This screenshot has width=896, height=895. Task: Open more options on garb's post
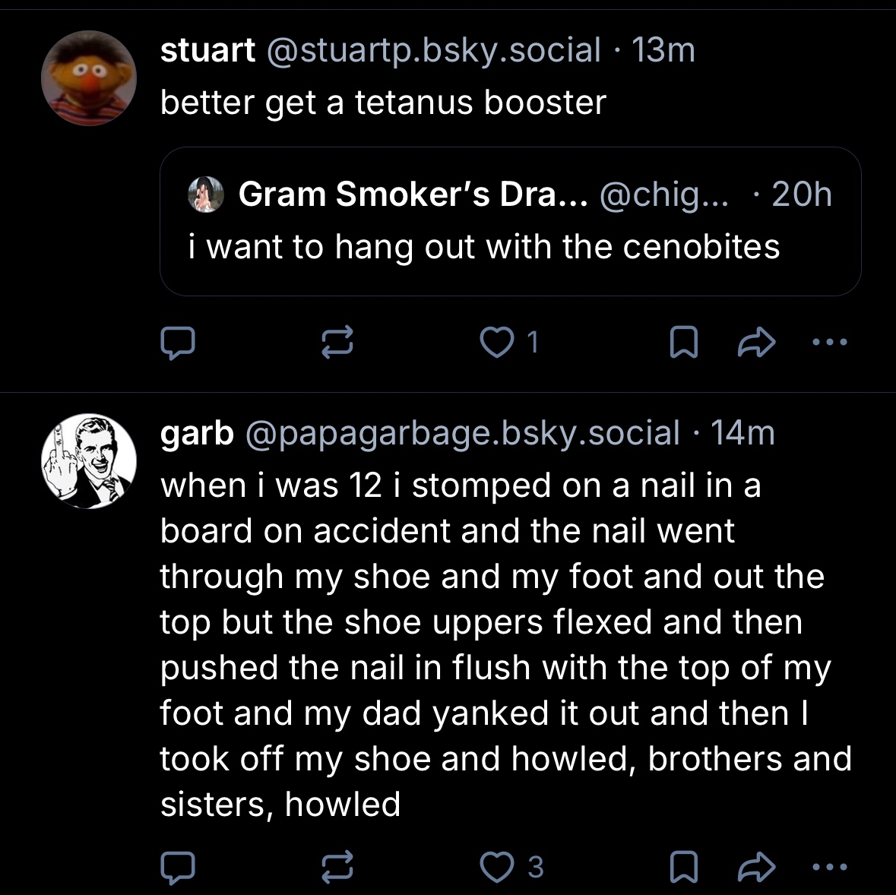pos(829,868)
